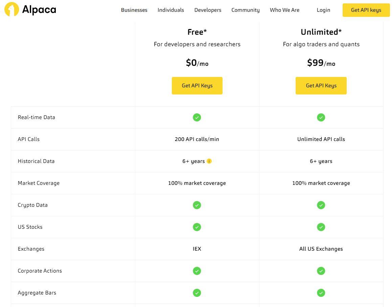Click the Login link

(x=323, y=10)
